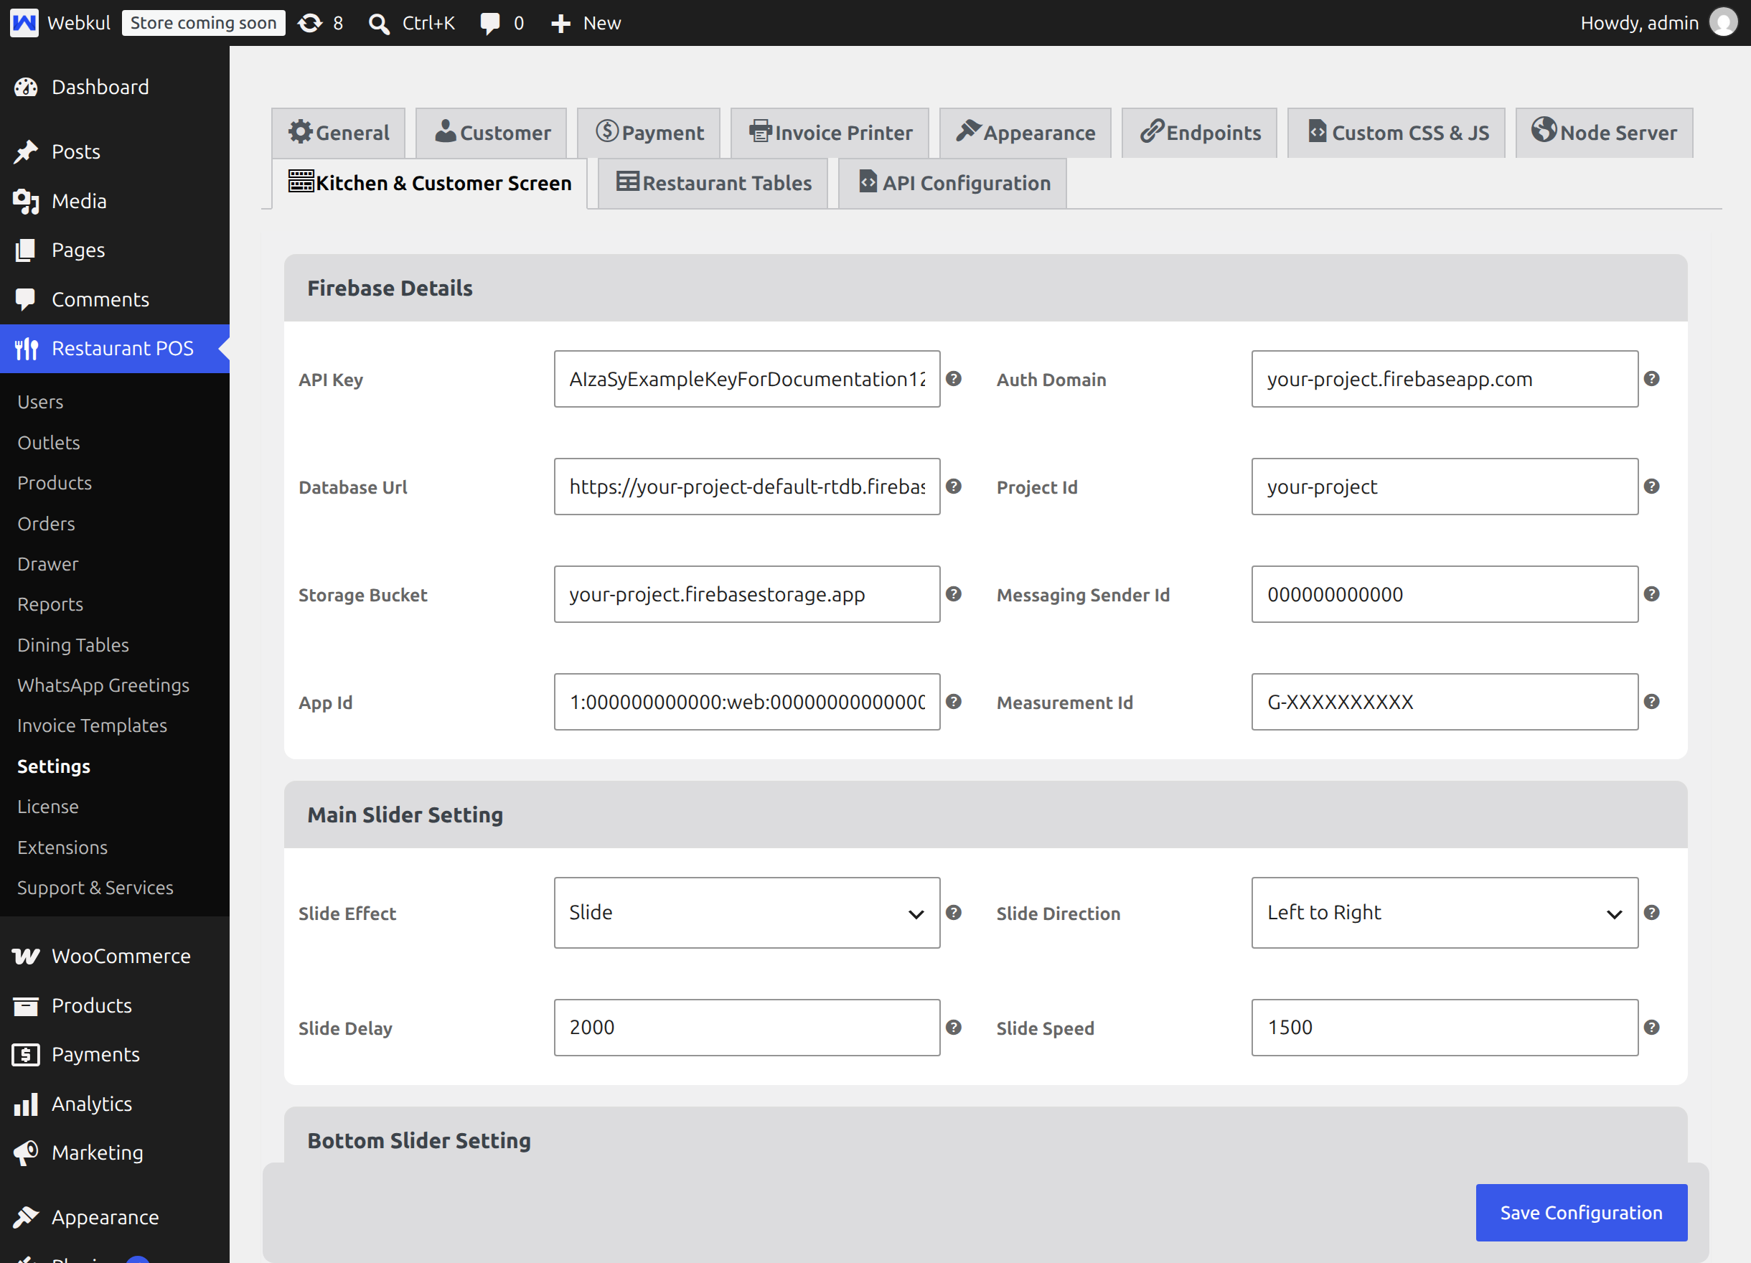Click the help icon beside API Key field
1751x1263 pixels.
[954, 378]
